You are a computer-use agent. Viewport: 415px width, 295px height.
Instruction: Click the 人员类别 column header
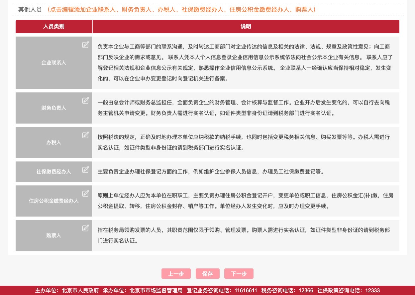point(54,27)
